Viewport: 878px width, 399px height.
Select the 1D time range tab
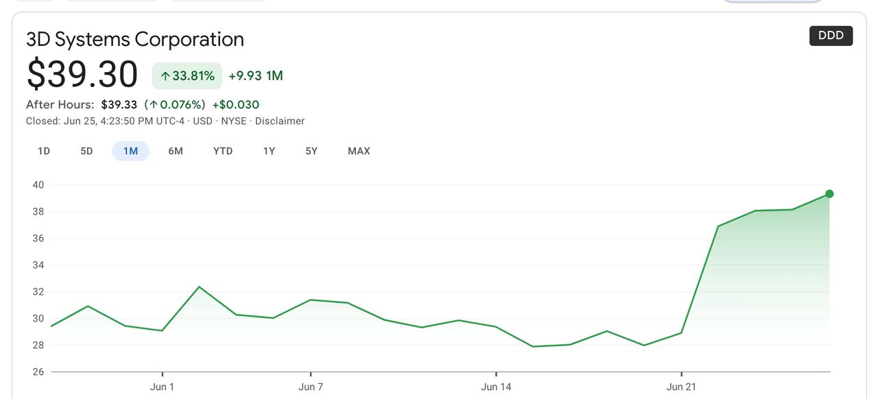44,151
